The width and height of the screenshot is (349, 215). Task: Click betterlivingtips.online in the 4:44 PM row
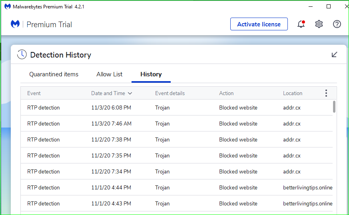(307, 187)
